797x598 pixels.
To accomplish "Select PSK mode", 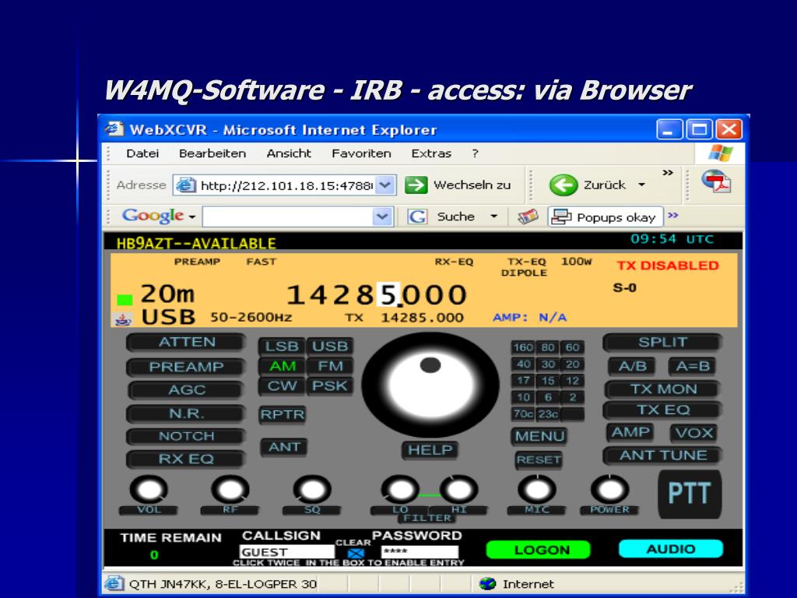I will [329, 386].
